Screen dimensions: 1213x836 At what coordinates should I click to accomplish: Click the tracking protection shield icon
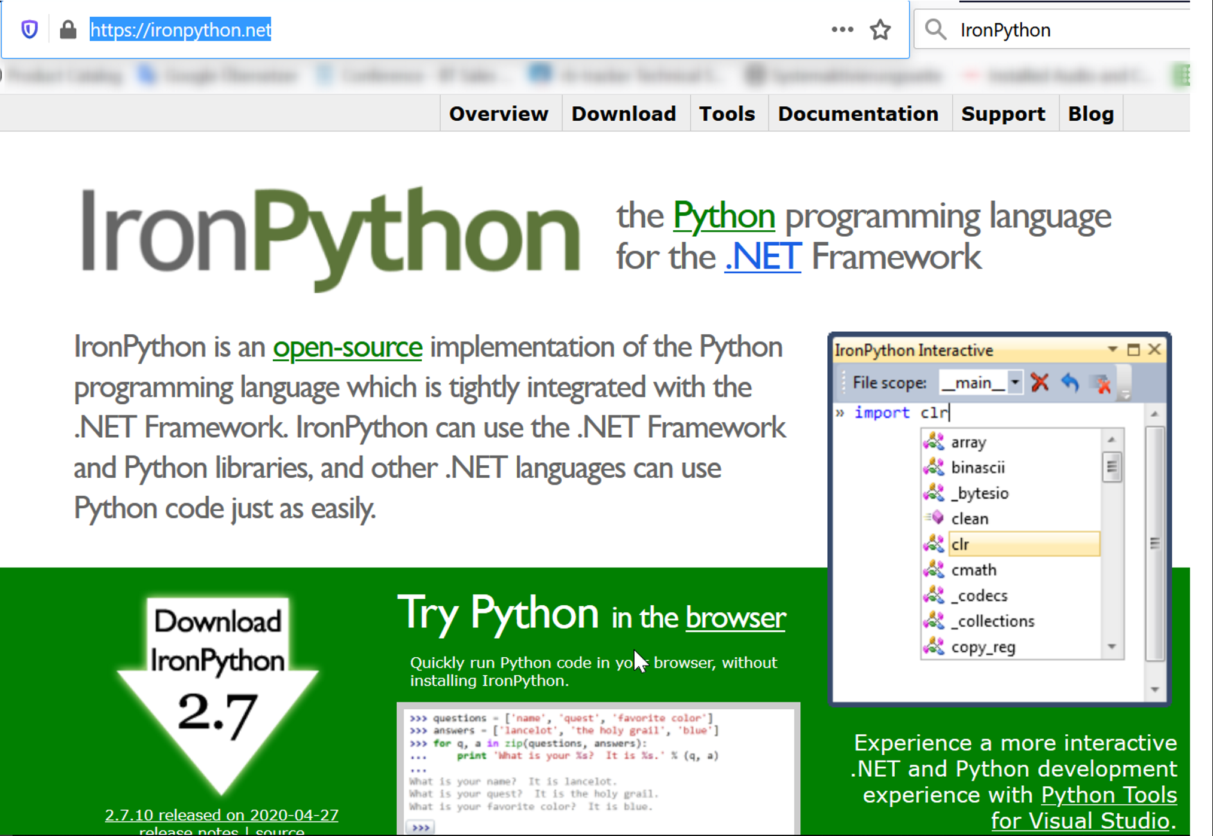[x=29, y=29]
